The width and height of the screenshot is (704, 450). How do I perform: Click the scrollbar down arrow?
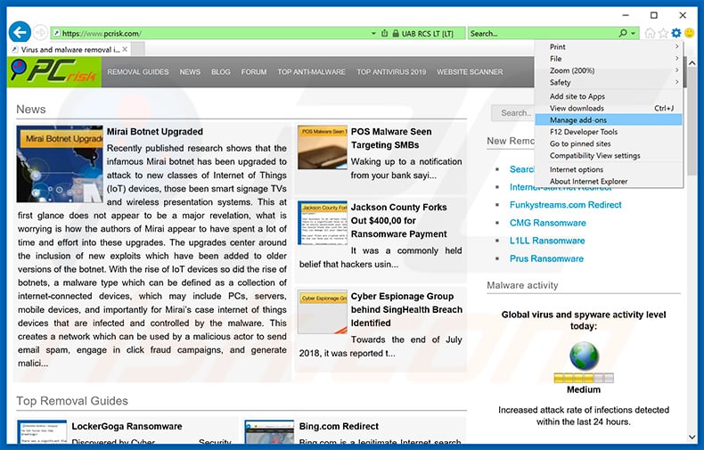coord(692,437)
